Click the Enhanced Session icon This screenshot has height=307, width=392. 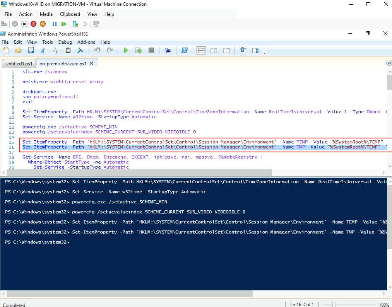coord(96,24)
